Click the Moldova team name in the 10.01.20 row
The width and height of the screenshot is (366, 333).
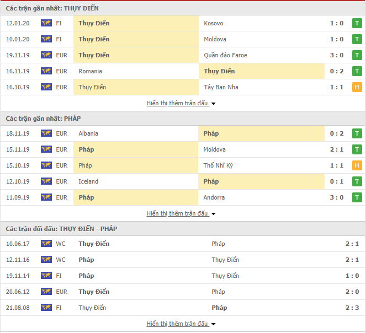215,39
